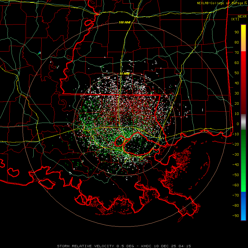Select the -80 value on velocity scale
The height and width of the screenshot is (248, 248).
coord(236,206)
